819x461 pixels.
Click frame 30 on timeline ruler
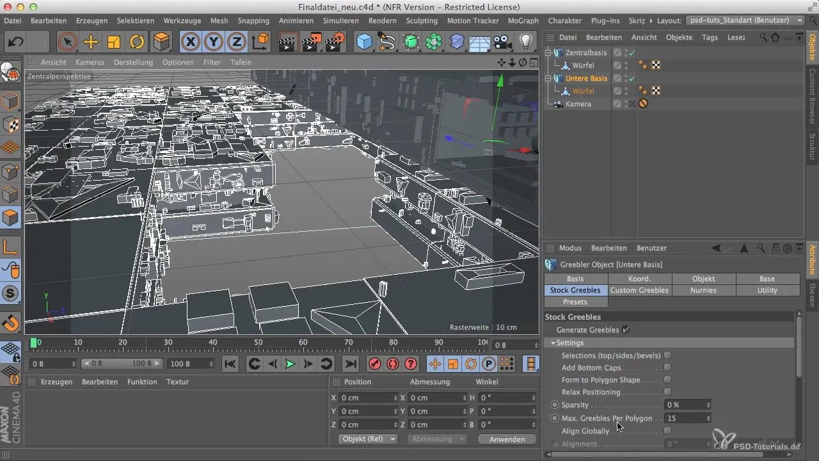tap(168, 343)
